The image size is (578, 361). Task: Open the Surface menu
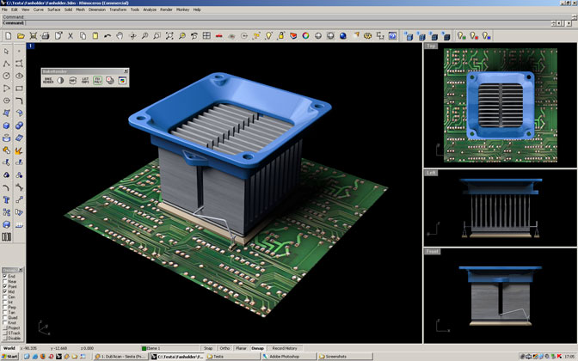[53, 9]
